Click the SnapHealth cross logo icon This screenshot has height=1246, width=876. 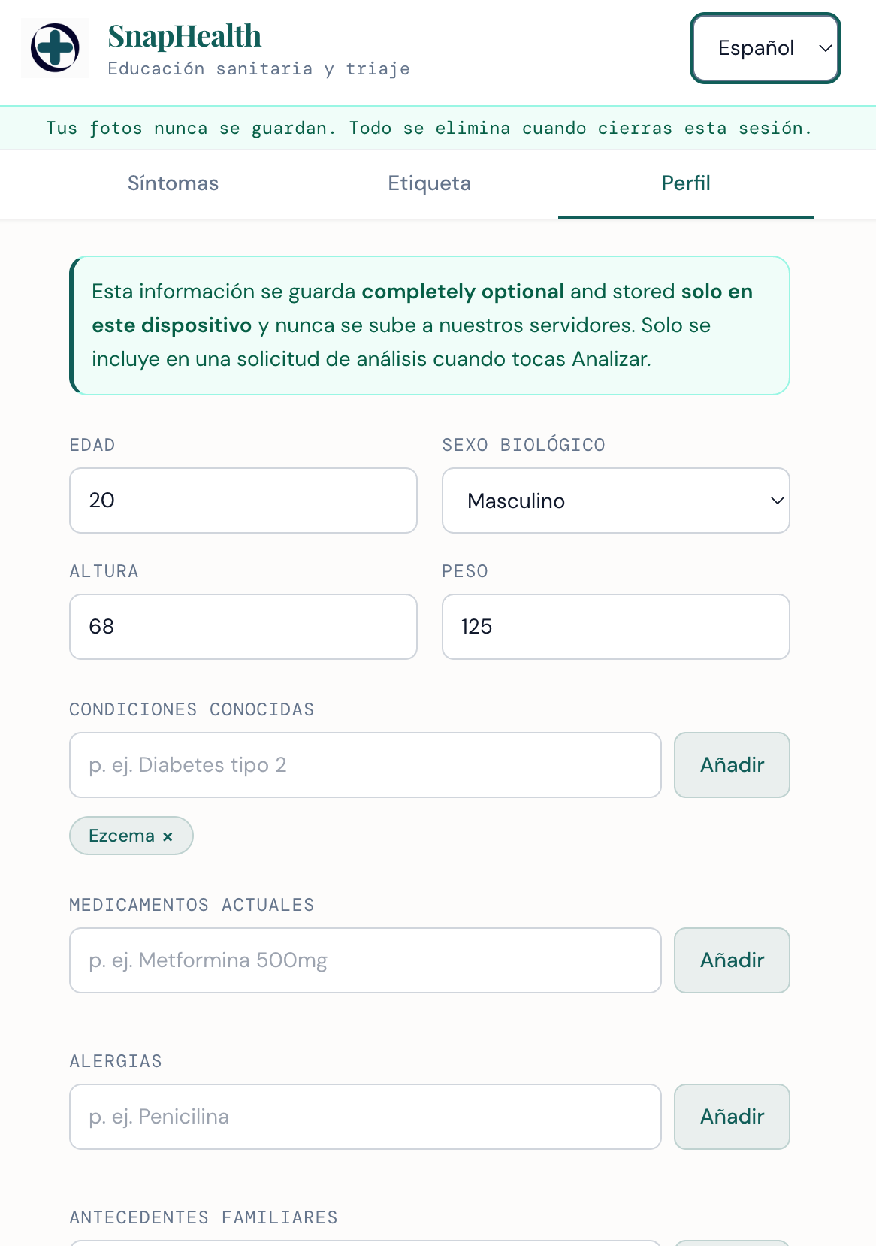[55, 48]
